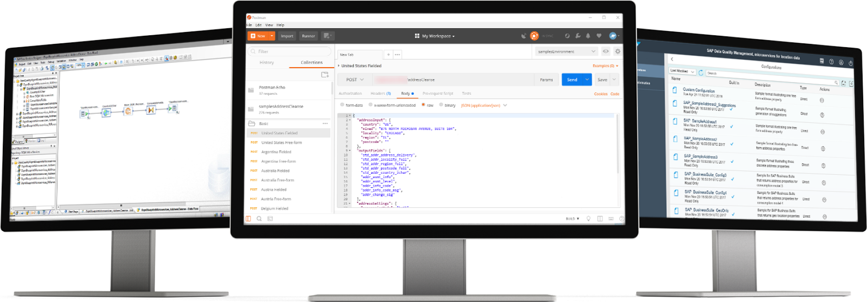Open Postman notifications bell
The width and height of the screenshot is (867, 302).
pos(588,36)
